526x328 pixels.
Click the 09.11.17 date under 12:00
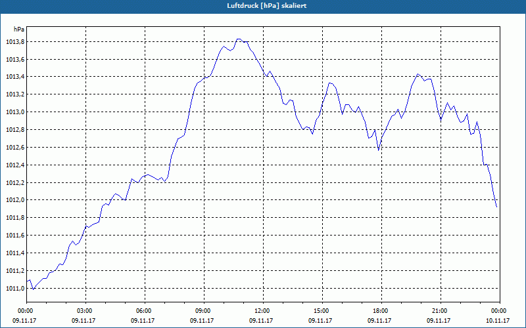pos(261,320)
